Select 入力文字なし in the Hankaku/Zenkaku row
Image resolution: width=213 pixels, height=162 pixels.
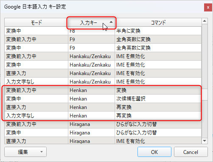pos(36,82)
